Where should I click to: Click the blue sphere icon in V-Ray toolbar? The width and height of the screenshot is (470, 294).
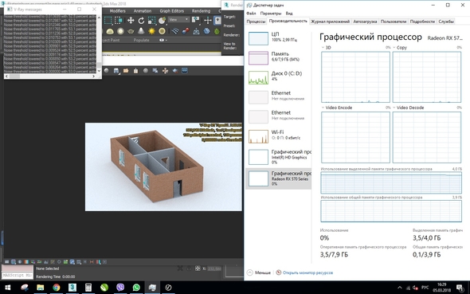click(206, 31)
